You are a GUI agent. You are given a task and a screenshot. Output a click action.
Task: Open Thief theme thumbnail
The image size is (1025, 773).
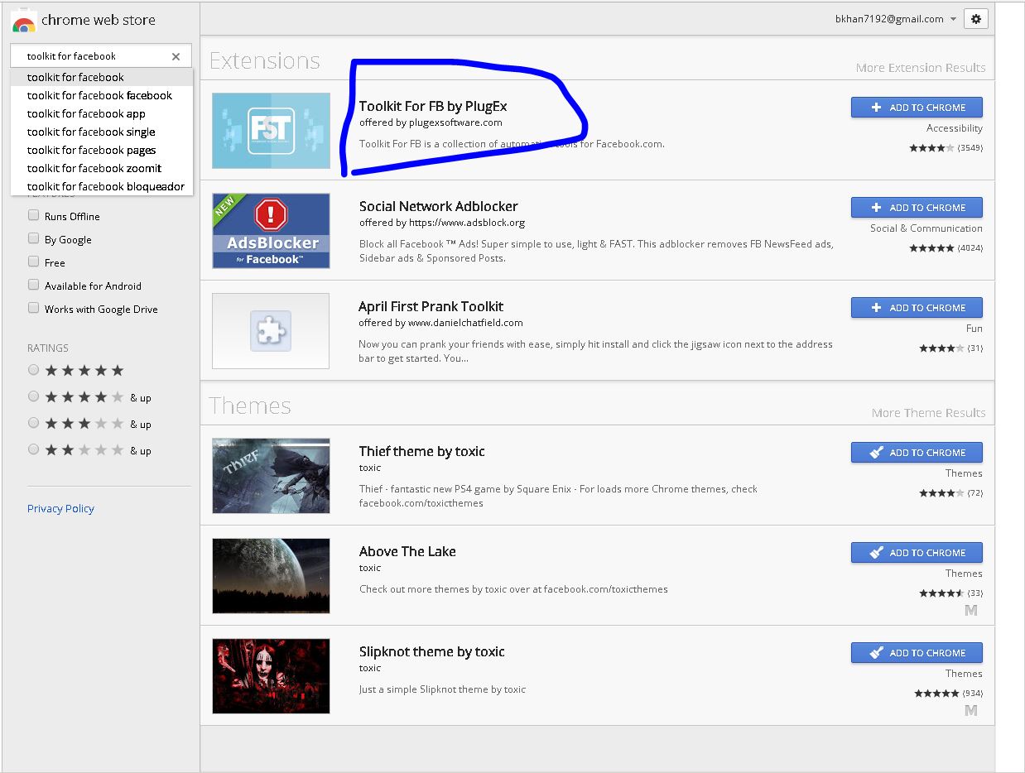271,476
